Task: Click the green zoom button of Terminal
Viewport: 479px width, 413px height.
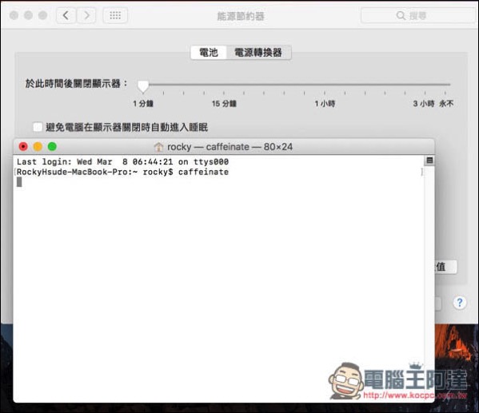Action: [52, 147]
